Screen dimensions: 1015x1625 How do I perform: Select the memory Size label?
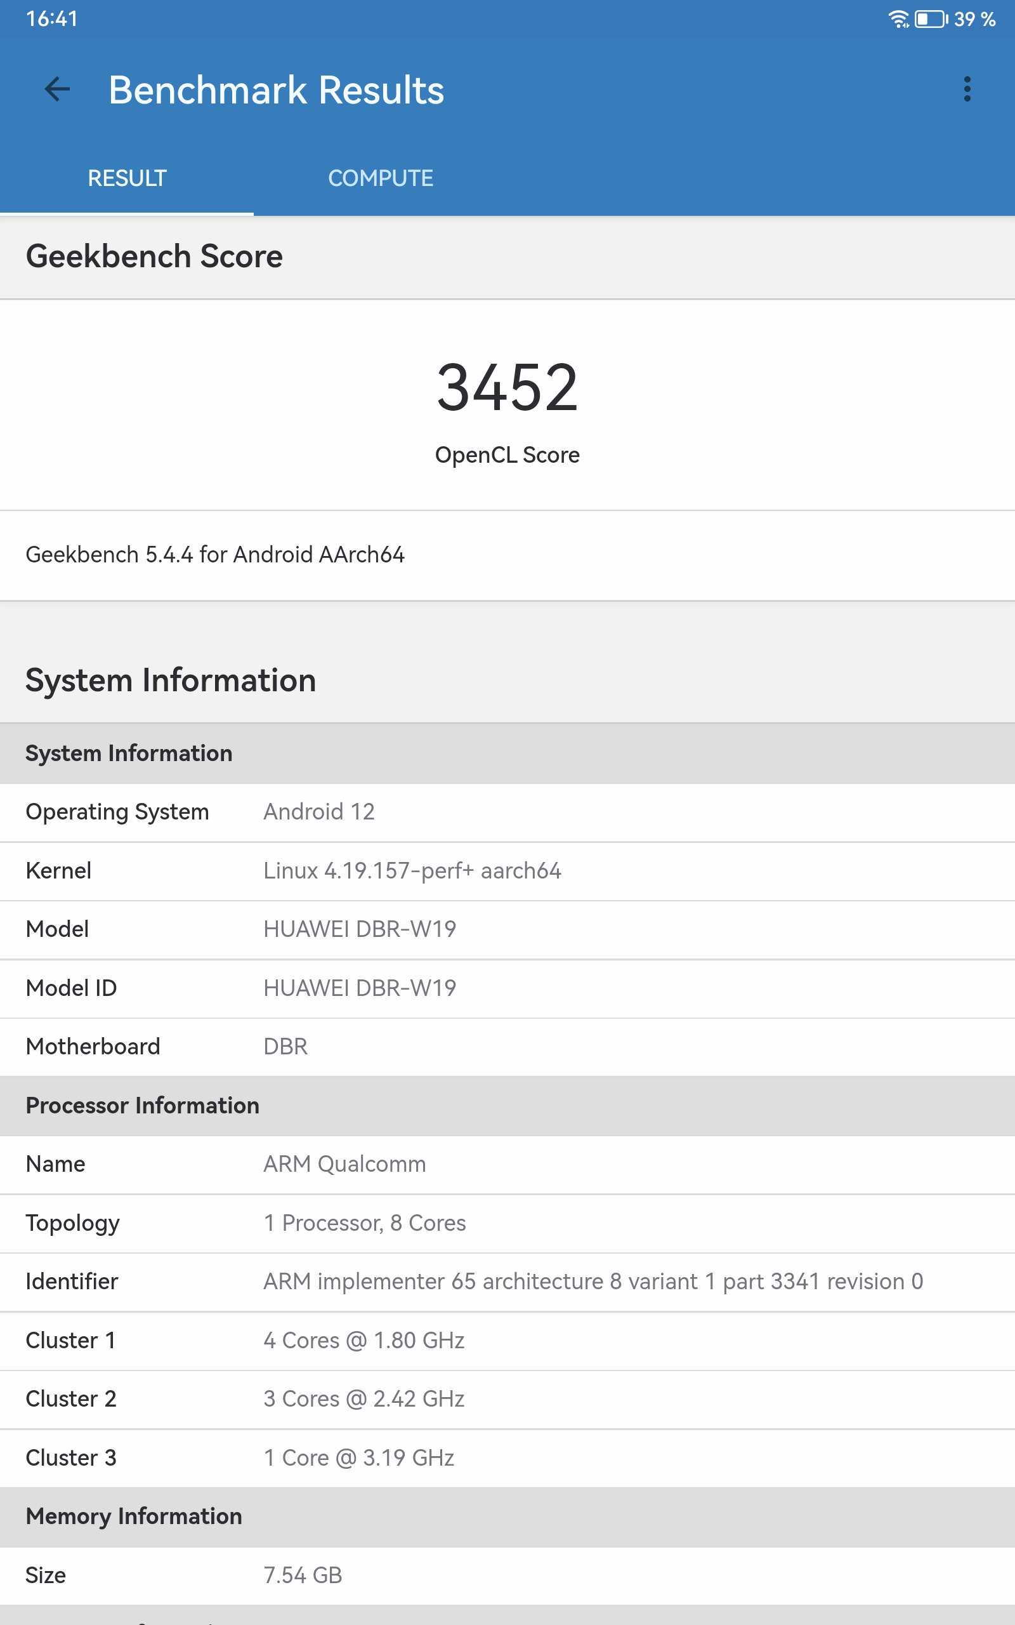46,1576
